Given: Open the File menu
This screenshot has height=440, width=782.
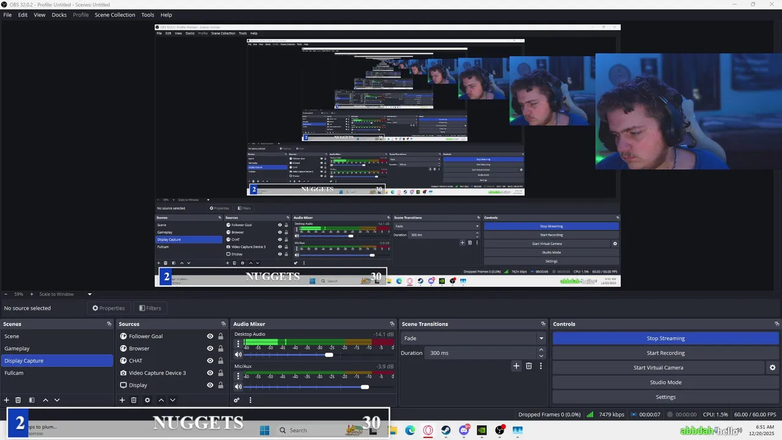Looking at the screenshot, I should click(x=7, y=15).
